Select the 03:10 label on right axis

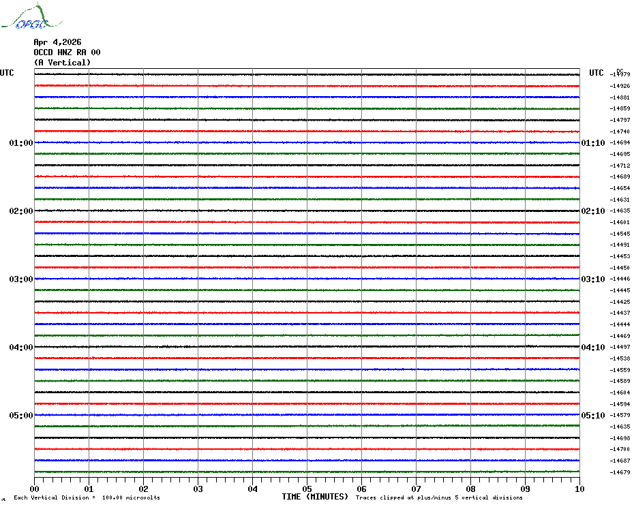(592, 279)
